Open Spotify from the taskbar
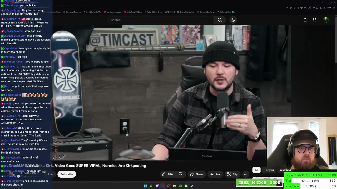 tap(180, 186)
